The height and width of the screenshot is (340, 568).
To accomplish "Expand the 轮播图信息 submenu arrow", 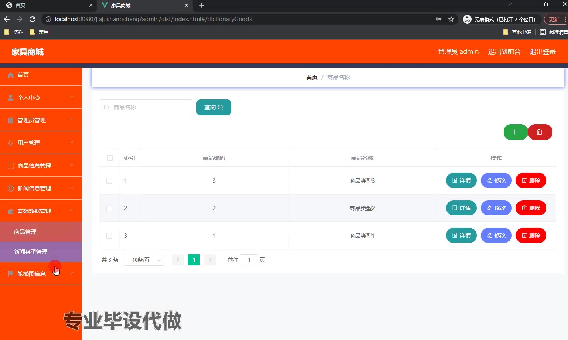I will (x=72, y=273).
